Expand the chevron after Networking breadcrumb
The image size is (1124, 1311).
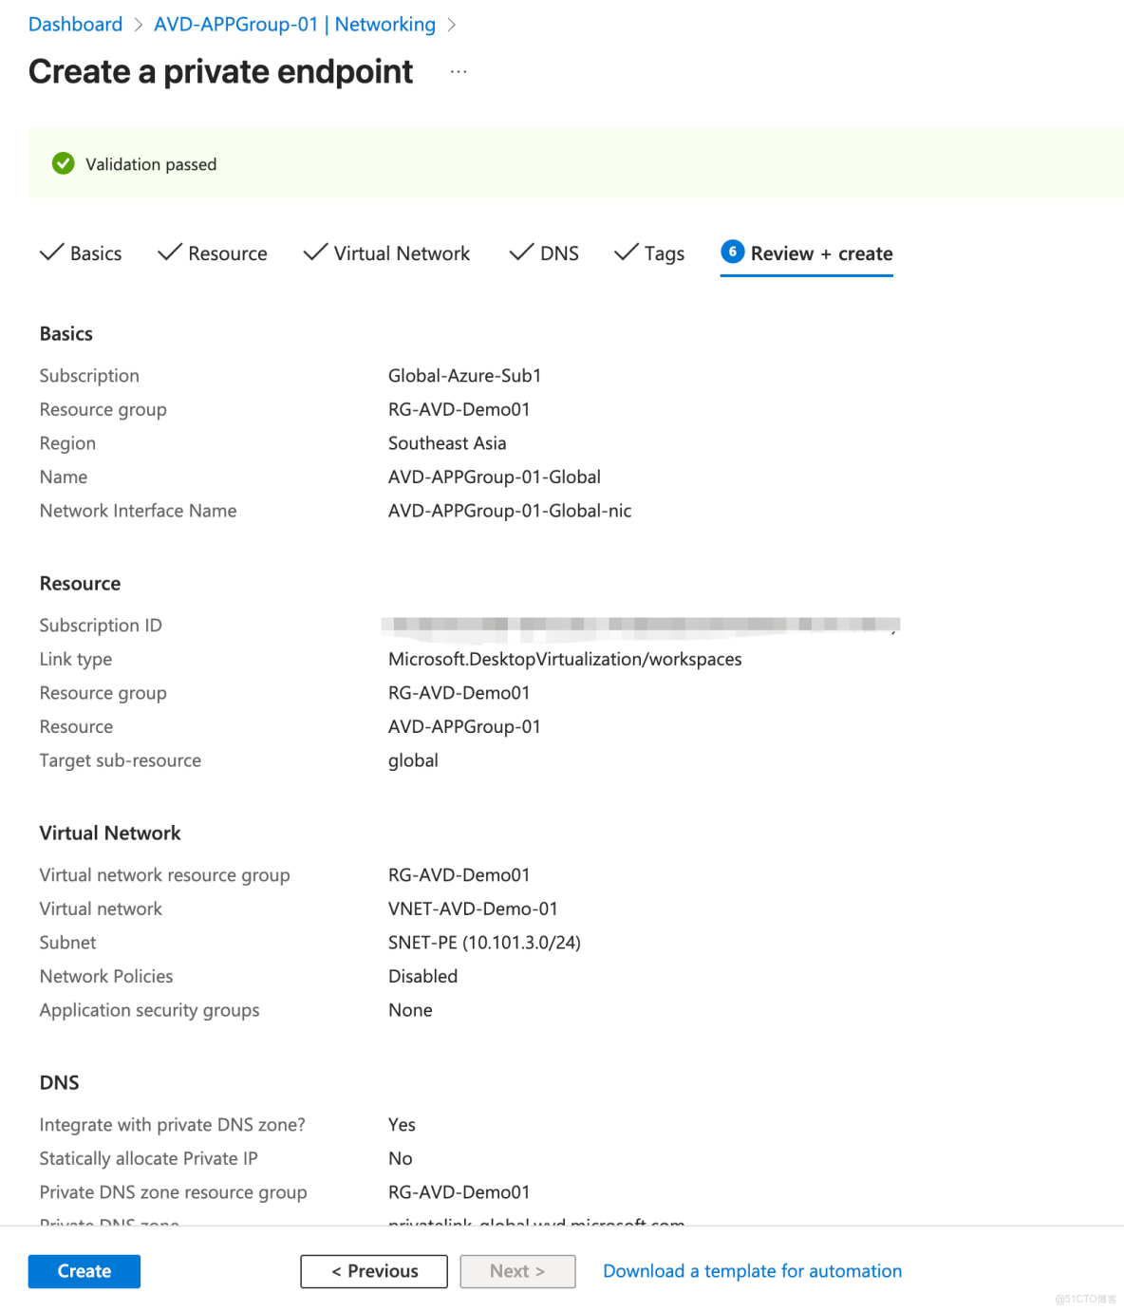point(451,24)
